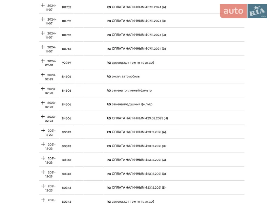Screen dimensions: 271x203
Task: Click plus icon for ОПЛАТА НАЛИЧНЫМИ 23.12.2021 (B)
Action: (x=43, y=144)
